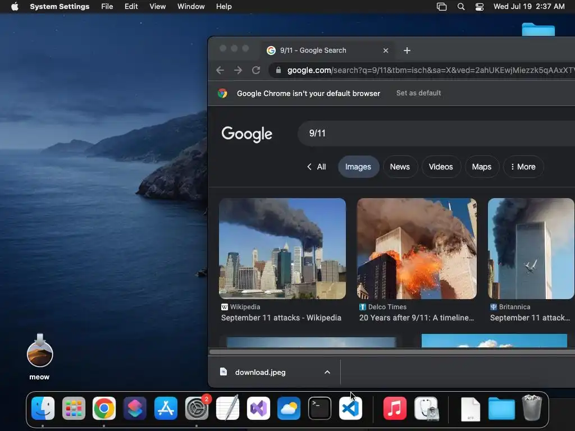Open Weather app in the dock
Image resolution: width=575 pixels, height=431 pixels.
pos(289,408)
